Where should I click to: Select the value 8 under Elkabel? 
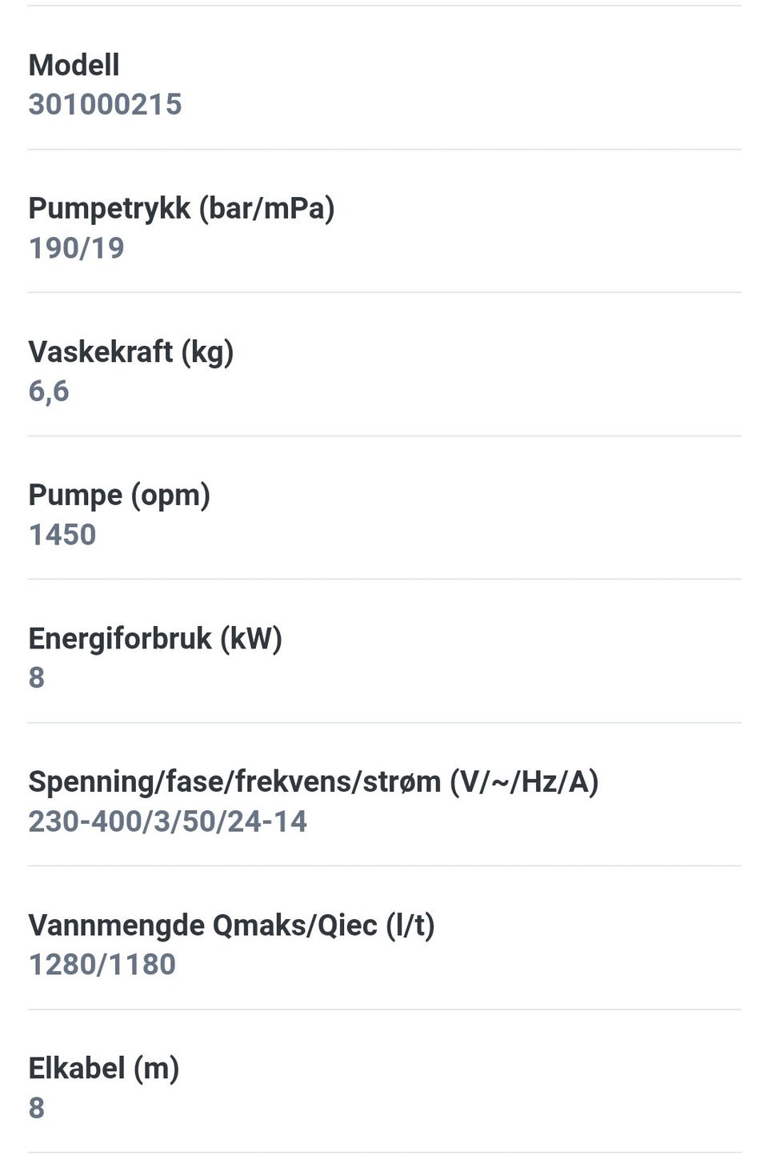(37, 1108)
